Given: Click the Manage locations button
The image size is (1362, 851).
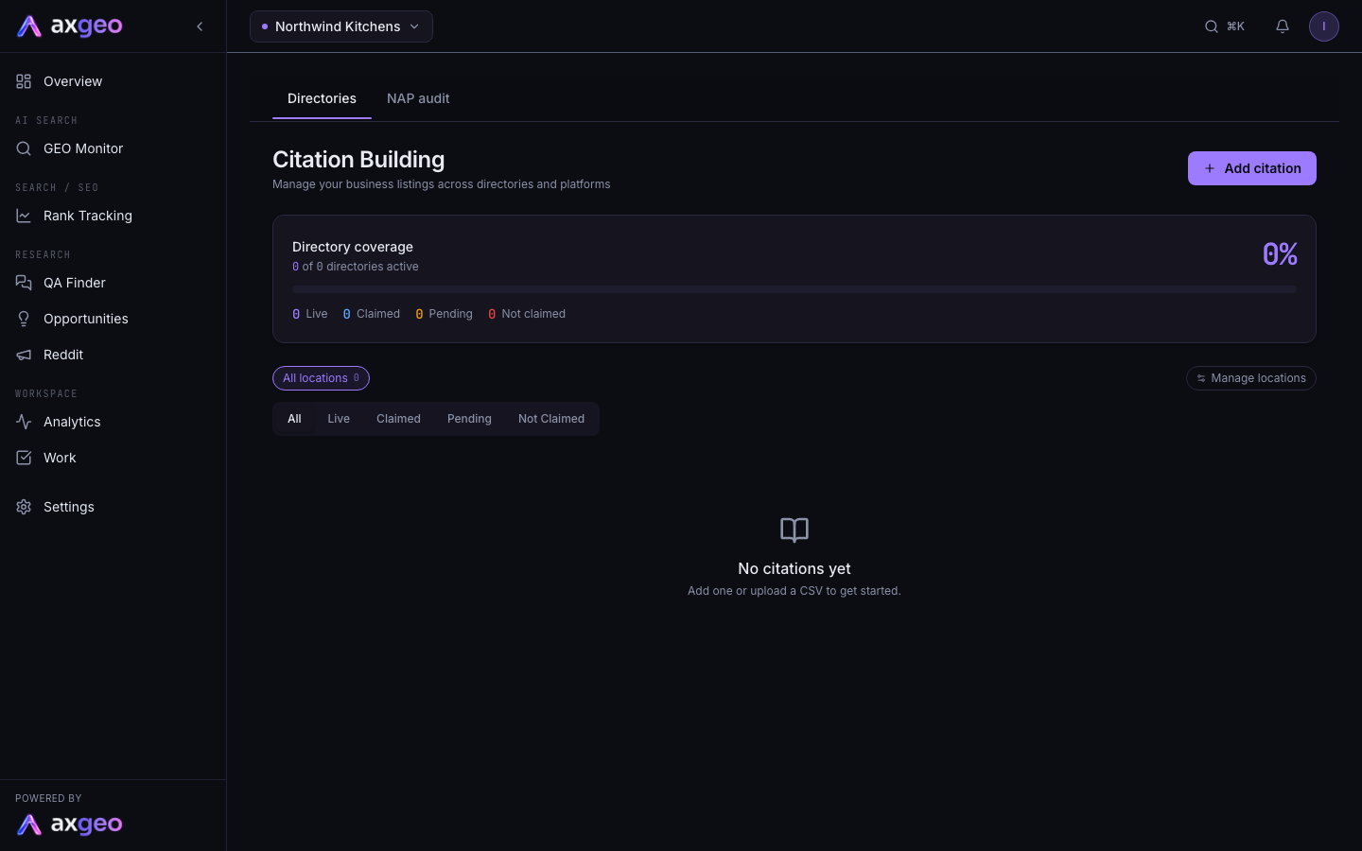Looking at the screenshot, I should coord(1251,378).
